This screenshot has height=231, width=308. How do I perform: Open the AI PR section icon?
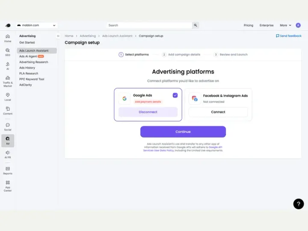click(x=8, y=154)
